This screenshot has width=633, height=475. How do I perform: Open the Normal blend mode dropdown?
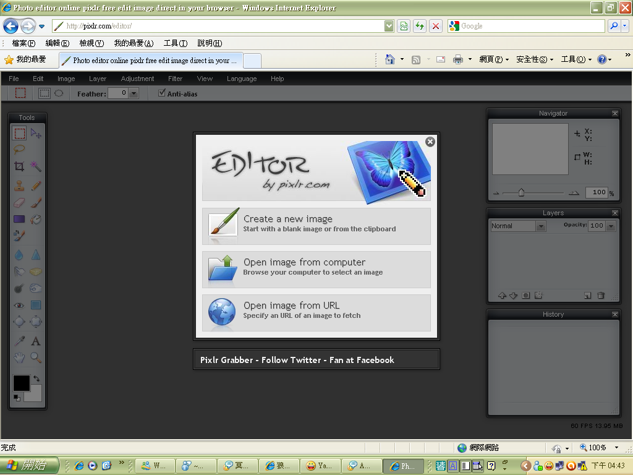(541, 226)
